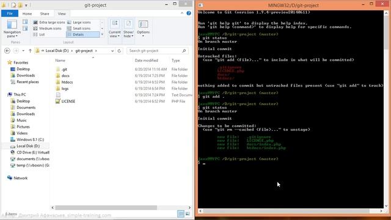
Task: Open the Navigation pane menu
Action: pyautogui.click(x=12, y=29)
